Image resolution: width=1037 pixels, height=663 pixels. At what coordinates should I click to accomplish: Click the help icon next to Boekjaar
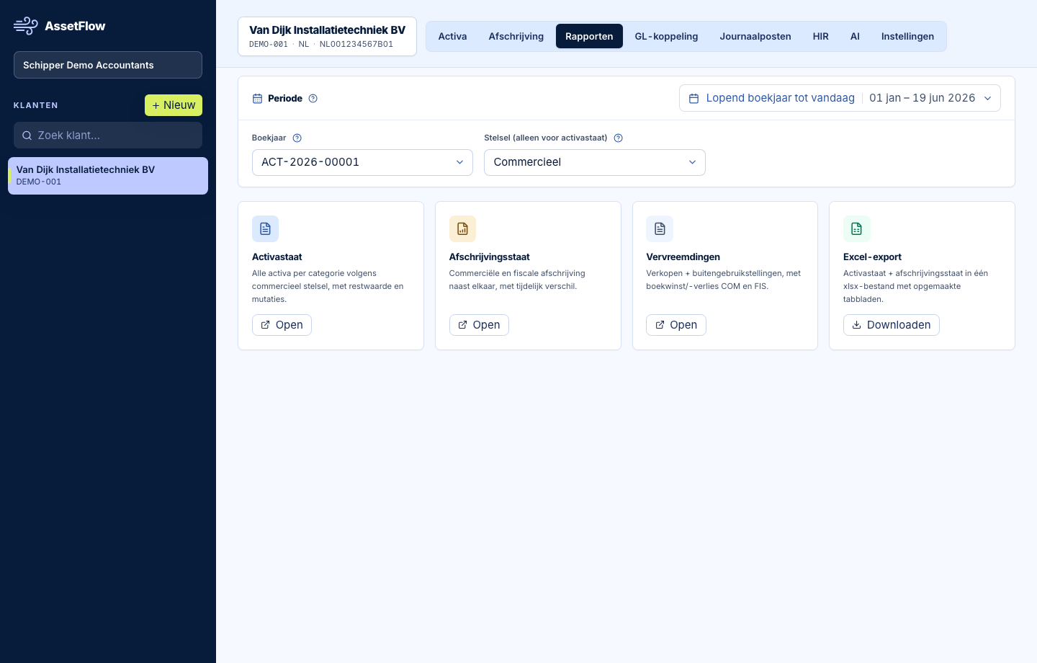pos(297,138)
